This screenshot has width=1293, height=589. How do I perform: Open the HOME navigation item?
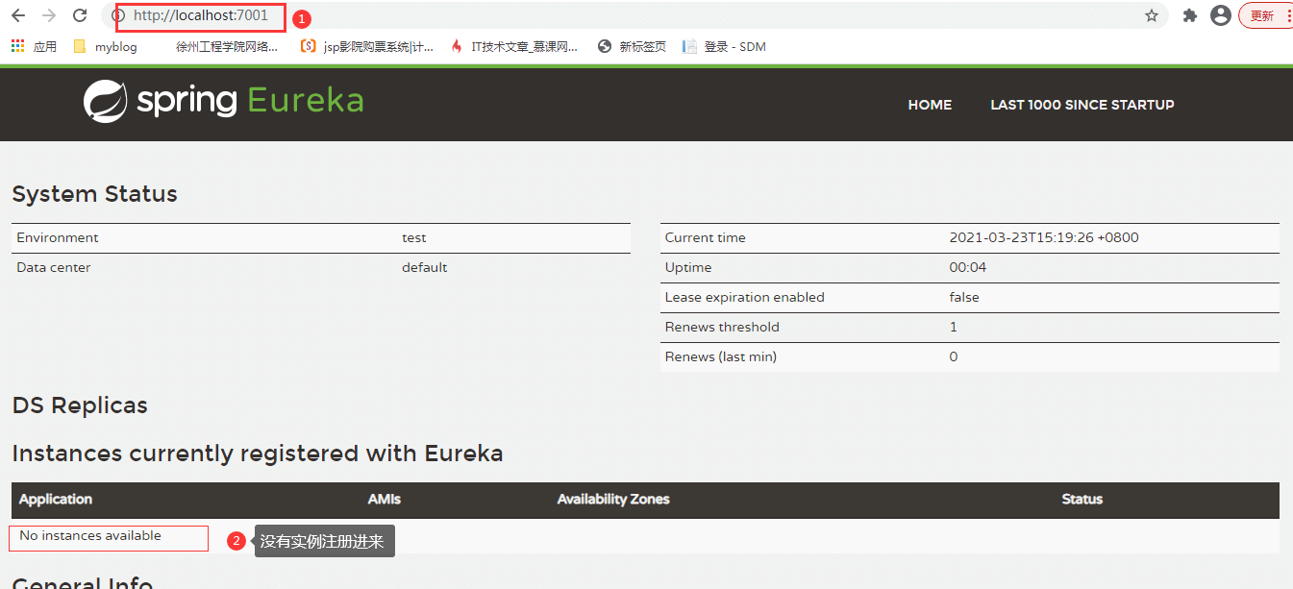pos(930,105)
